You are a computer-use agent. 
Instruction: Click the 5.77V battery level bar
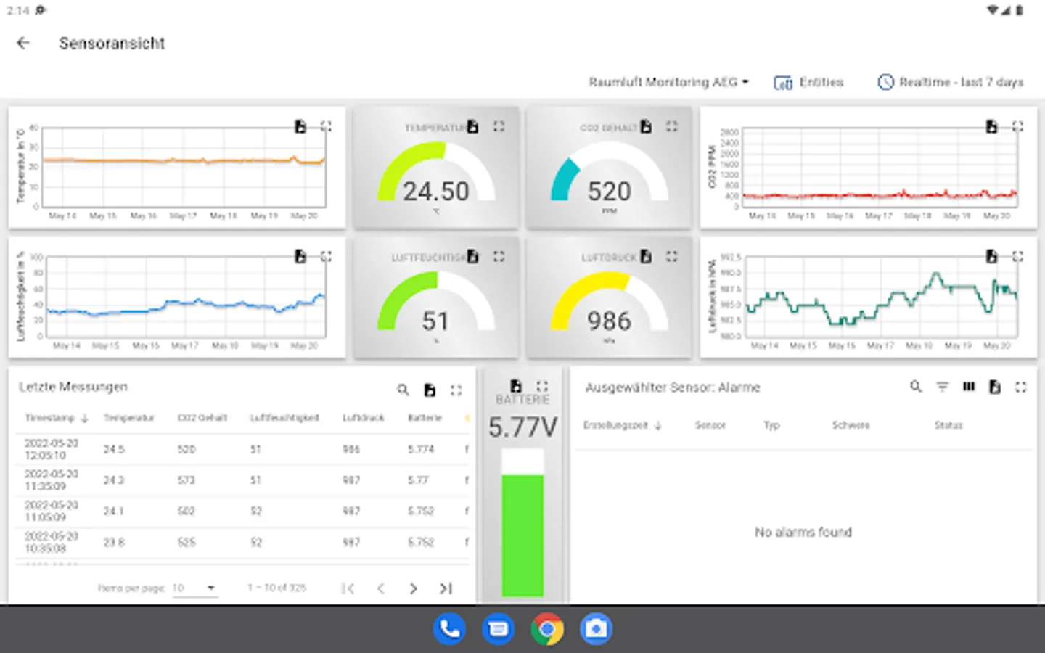tap(522, 522)
